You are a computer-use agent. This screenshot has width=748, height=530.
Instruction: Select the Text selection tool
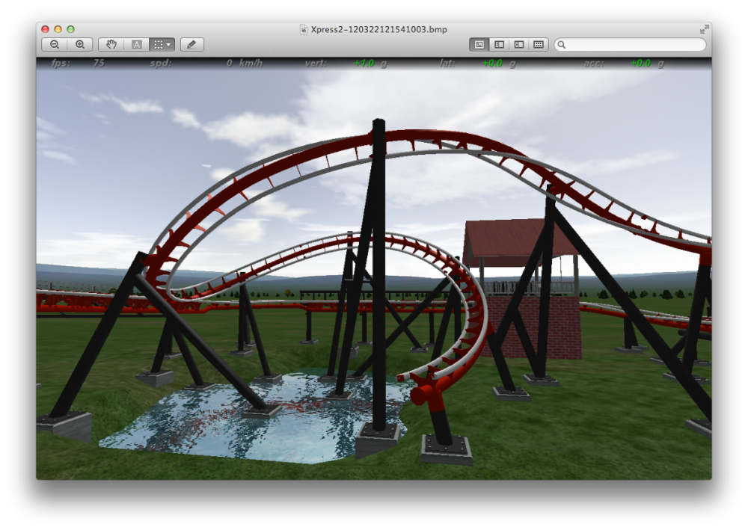[x=136, y=45]
